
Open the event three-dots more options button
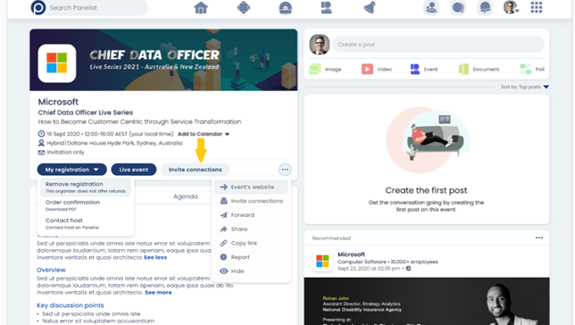(285, 170)
